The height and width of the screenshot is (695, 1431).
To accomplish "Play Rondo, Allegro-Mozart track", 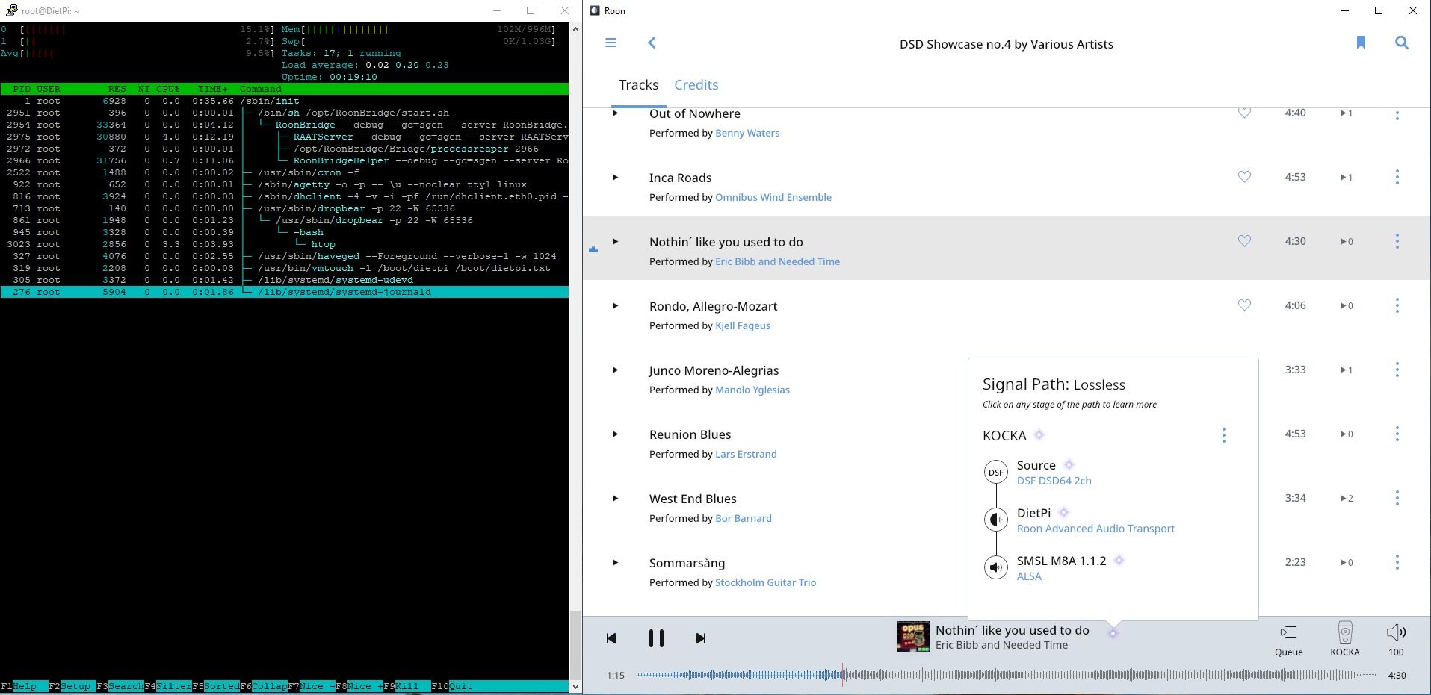I will pos(616,306).
